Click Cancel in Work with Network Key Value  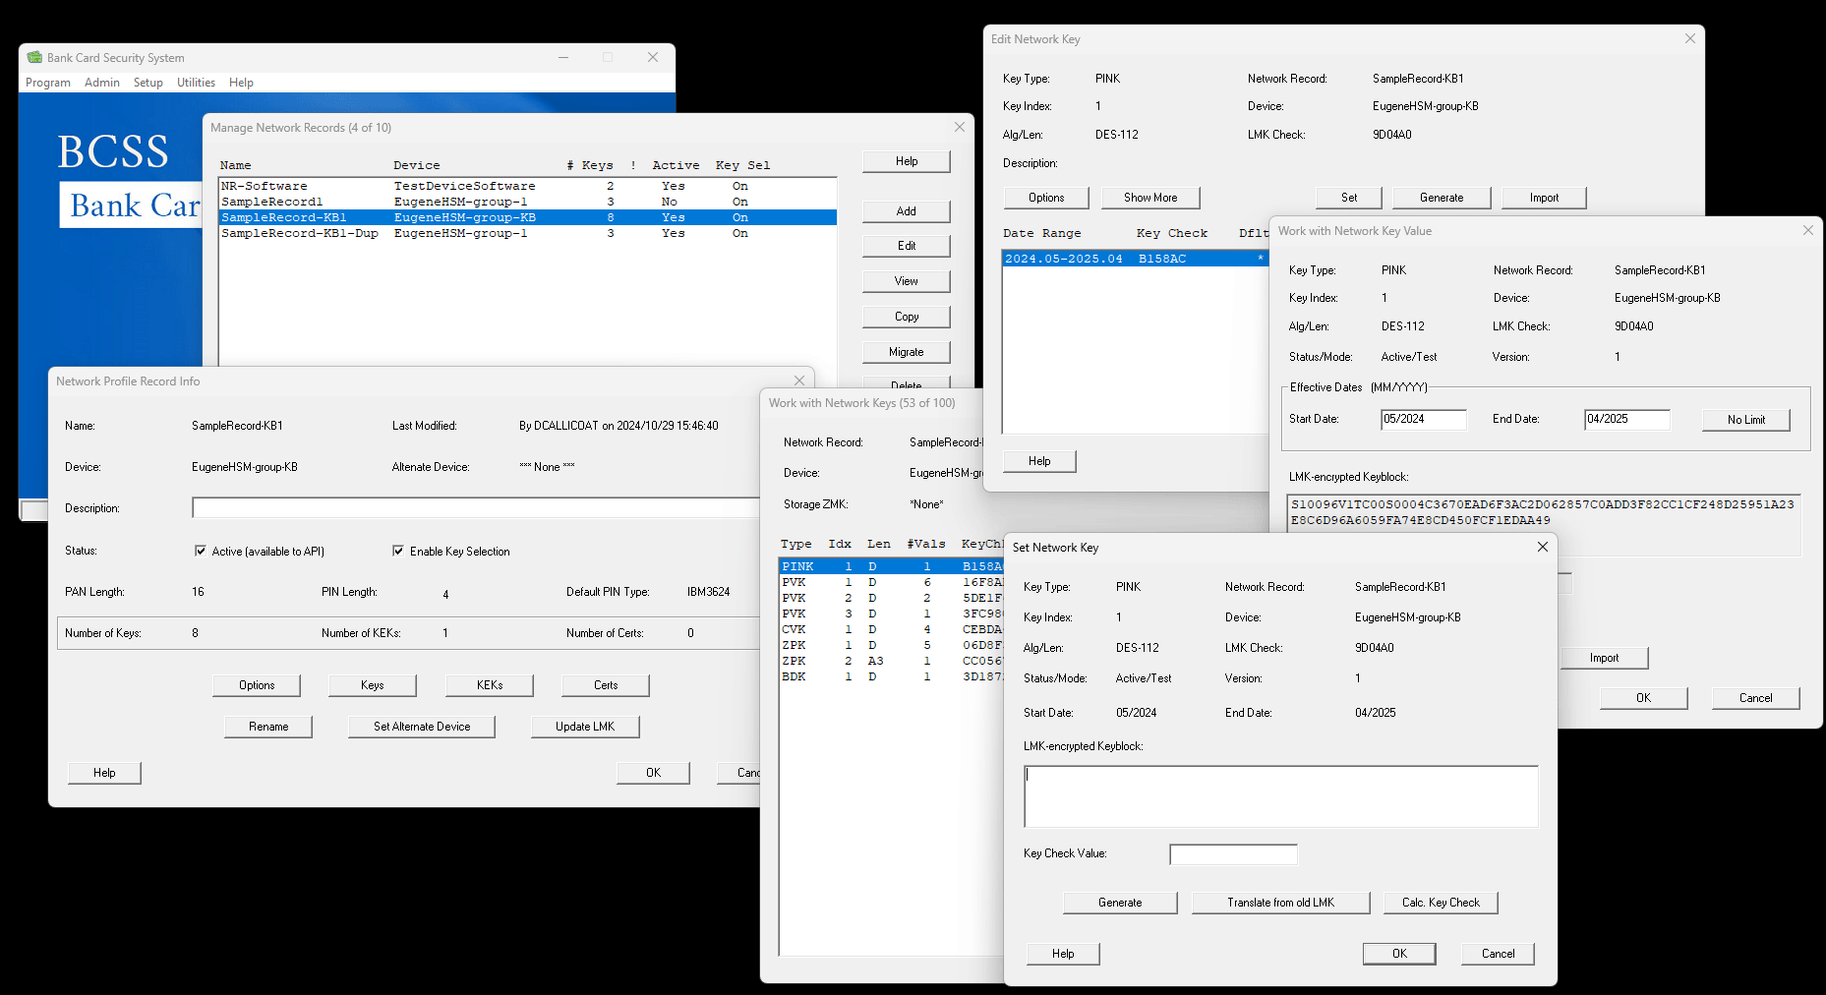(1755, 698)
